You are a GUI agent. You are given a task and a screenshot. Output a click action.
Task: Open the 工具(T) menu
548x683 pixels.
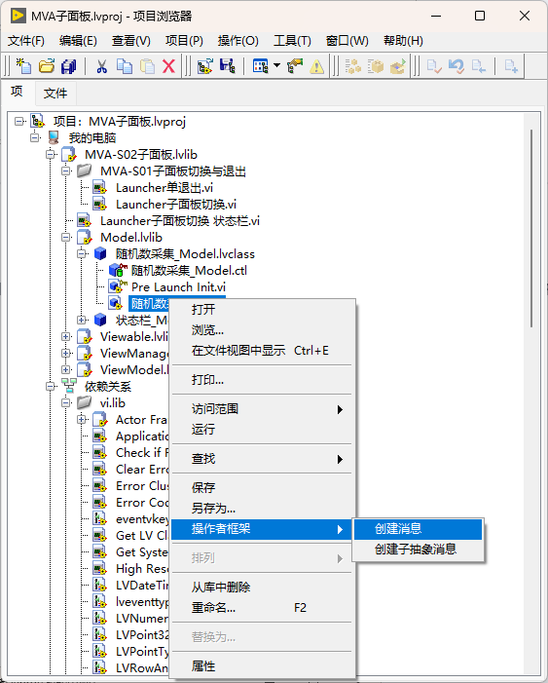point(292,41)
